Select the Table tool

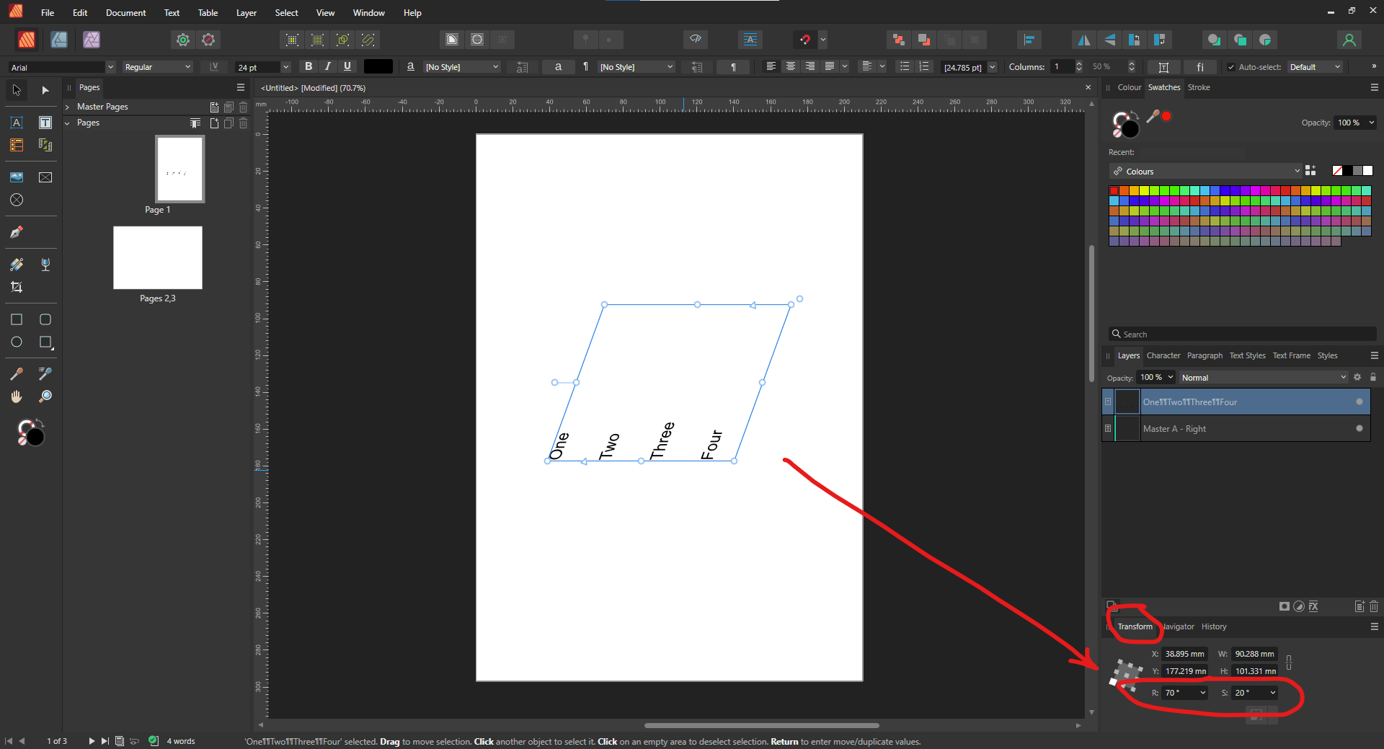(x=17, y=145)
